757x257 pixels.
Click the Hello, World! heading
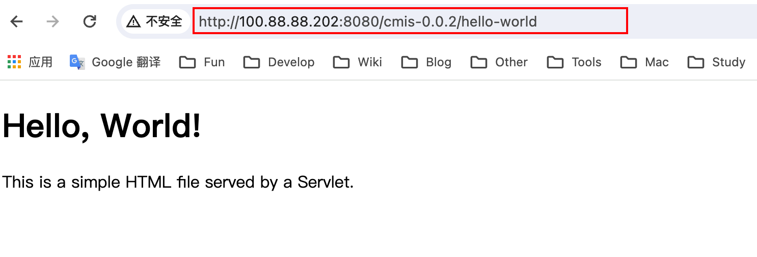click(102, 126)
